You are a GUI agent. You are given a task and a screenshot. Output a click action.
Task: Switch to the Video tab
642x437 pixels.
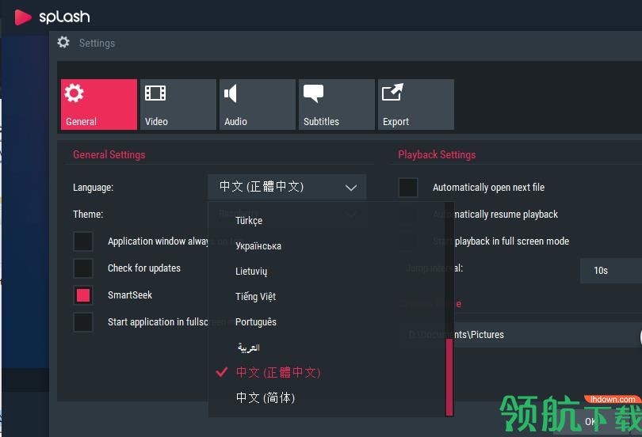(178, 104)
